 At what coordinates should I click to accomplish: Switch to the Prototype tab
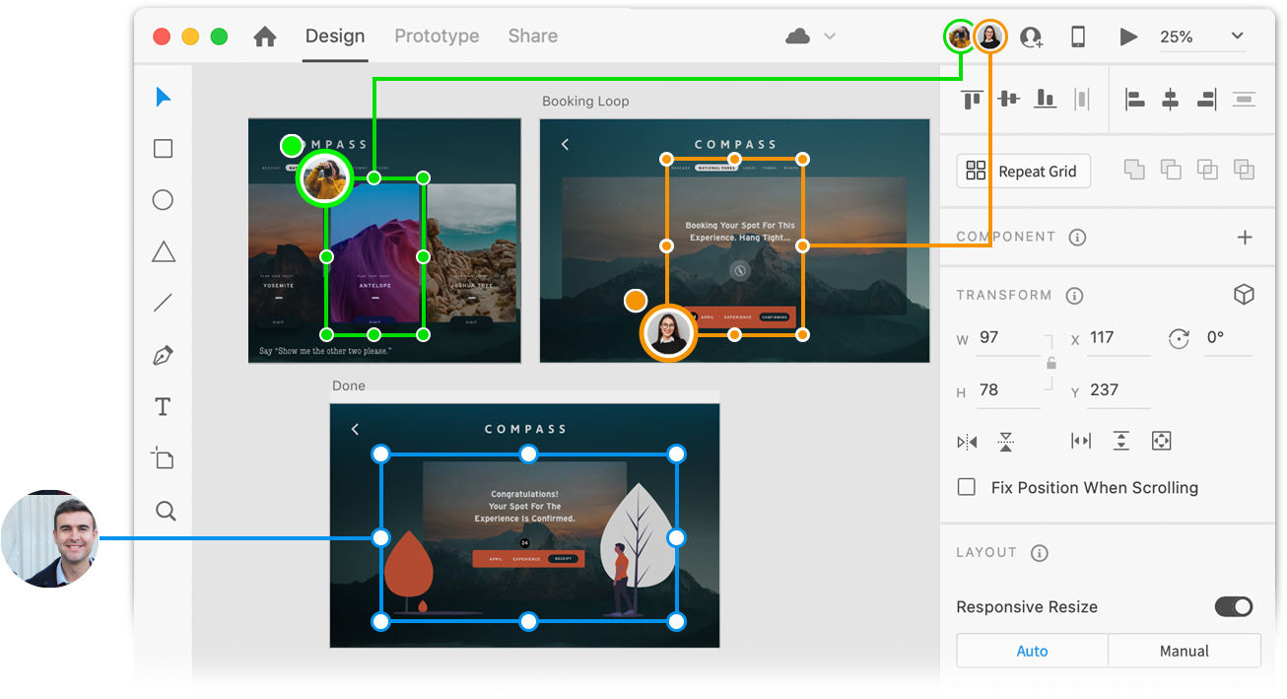pyautogui.click(x=437, y=35)
